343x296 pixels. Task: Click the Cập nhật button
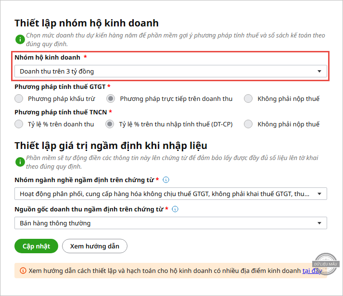point(36,246)
